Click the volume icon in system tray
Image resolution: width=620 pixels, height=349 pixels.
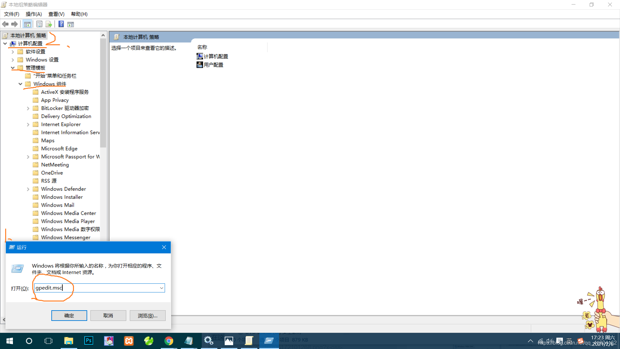point(550,341)
